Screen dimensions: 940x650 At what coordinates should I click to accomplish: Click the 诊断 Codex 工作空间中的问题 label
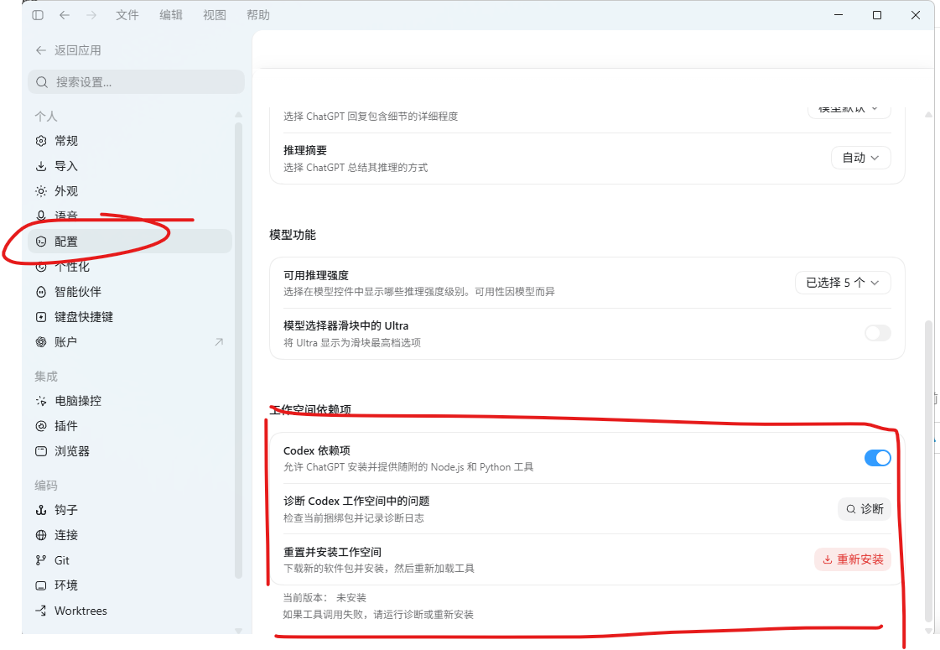point(356,501)
